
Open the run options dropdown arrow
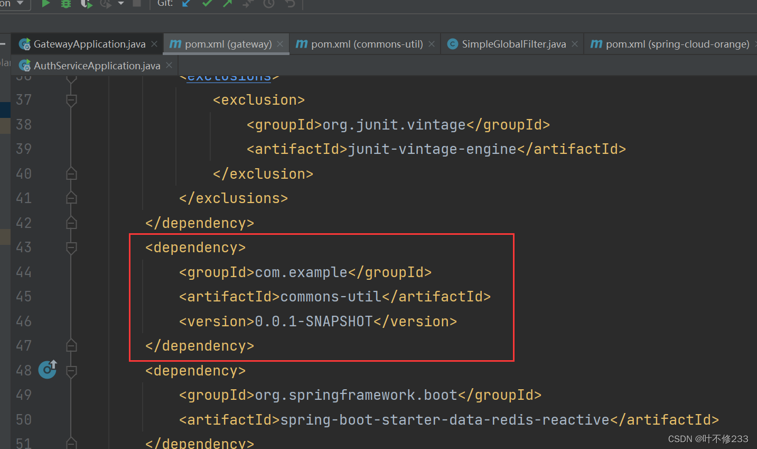point(121,3)
